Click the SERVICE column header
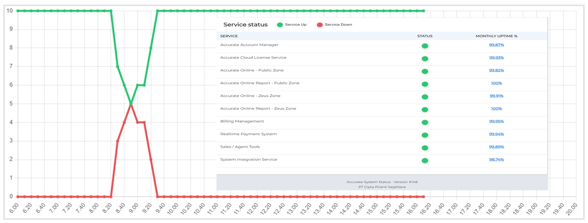 pos(229,36)
